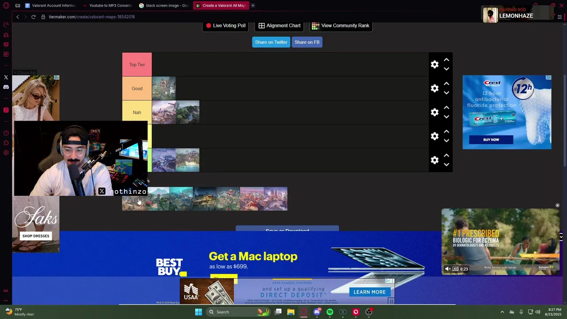Viewport: 567px width, 319px height.
Task: Select the Good tier label cell
Action: pyautogui.click(x=137, y=89)
